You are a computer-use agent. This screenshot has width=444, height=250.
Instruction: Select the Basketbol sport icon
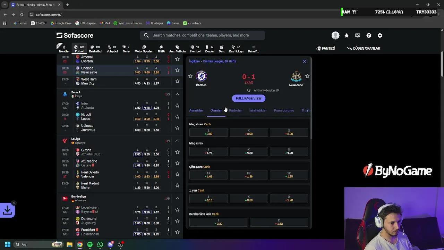(95, 49)
